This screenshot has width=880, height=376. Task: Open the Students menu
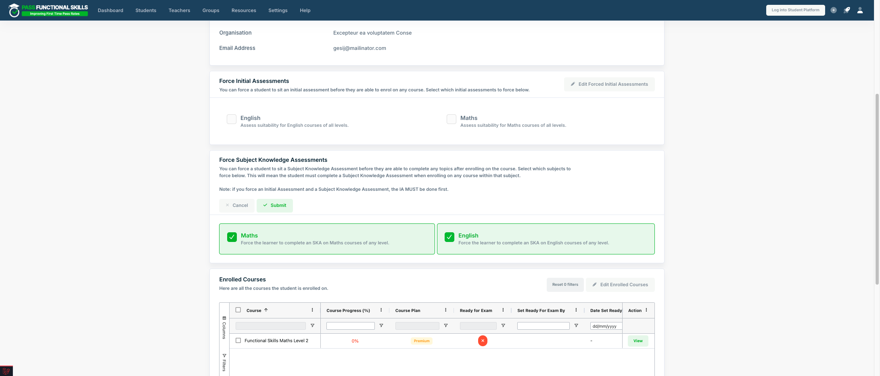pos(146,10)
